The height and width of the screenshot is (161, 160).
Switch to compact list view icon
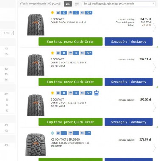[x=76, y=4]
